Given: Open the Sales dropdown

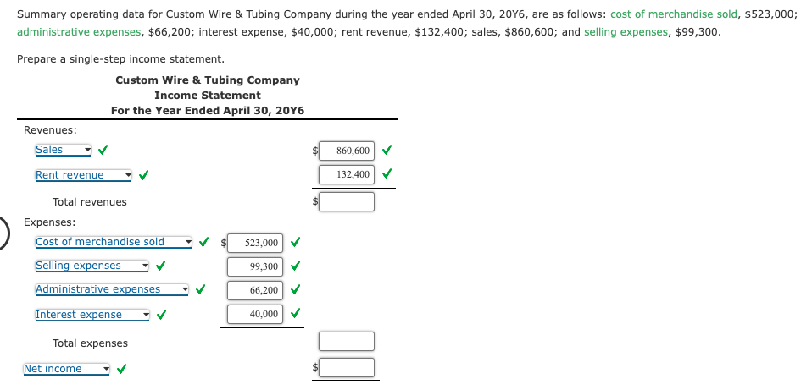Looking at the screenshot, I should [63, 150].
